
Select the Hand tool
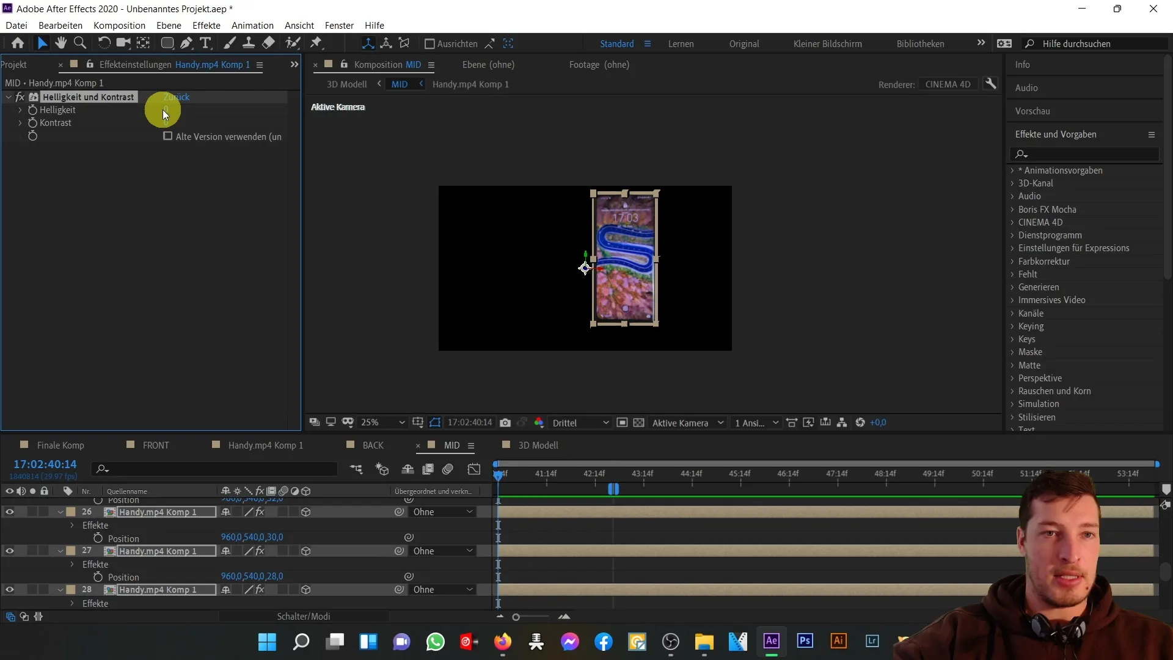[x=60, y=43]
